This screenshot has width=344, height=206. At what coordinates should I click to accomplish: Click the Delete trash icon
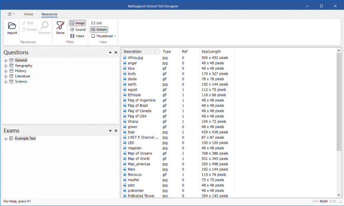[x=24, y=29]
